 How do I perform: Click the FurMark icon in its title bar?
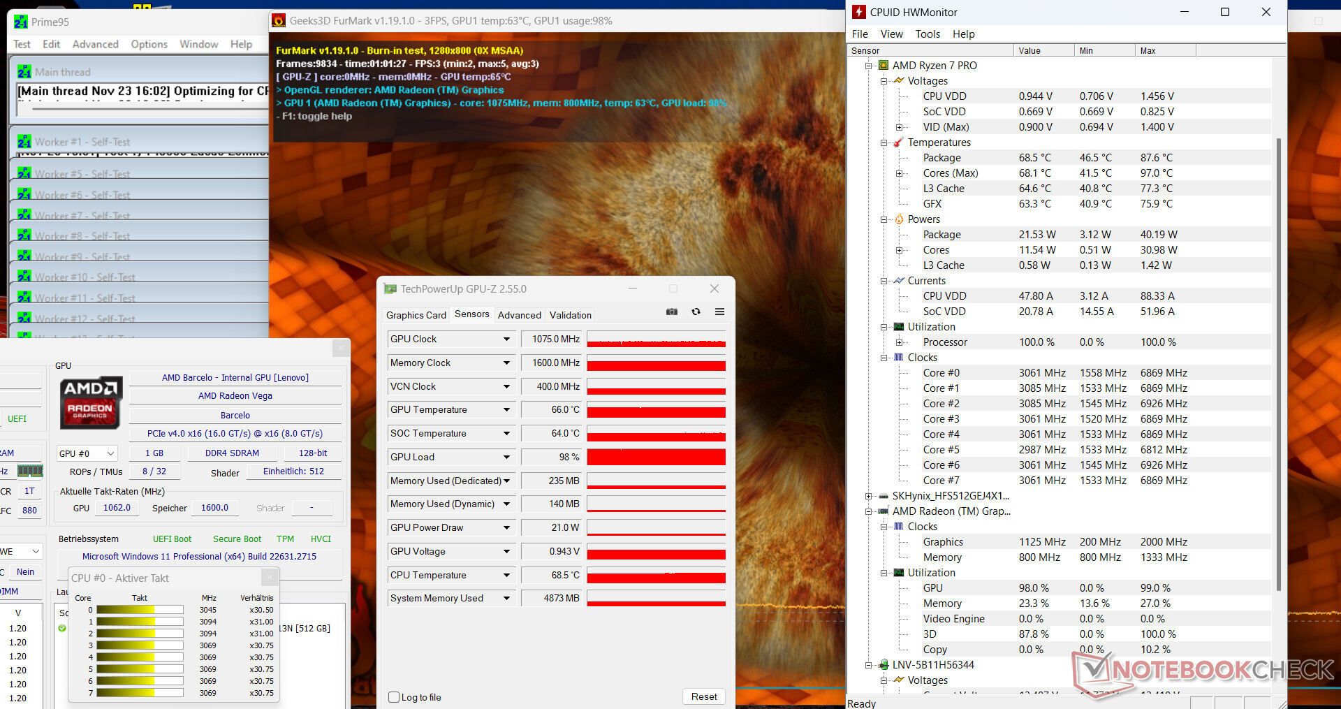pos(279,20)
